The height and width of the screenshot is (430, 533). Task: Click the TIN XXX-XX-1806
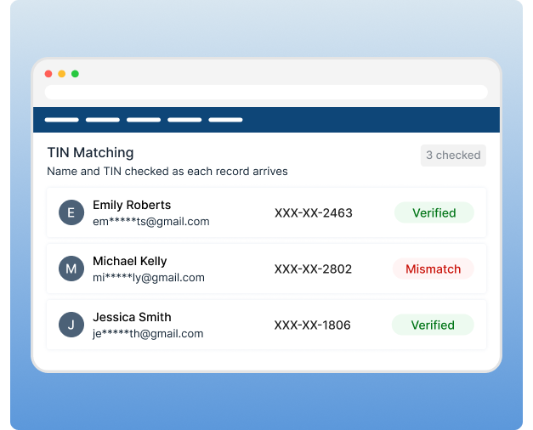tap(312, 325)
